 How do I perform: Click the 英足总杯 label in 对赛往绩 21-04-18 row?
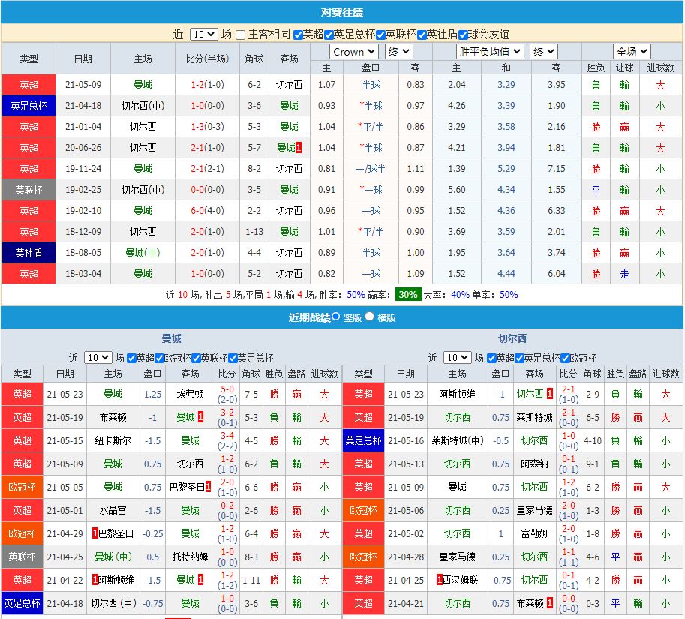tap(29, 106)
